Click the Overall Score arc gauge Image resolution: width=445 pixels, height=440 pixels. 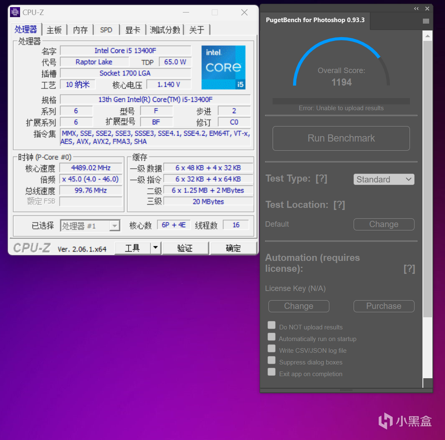pos(341,61)
